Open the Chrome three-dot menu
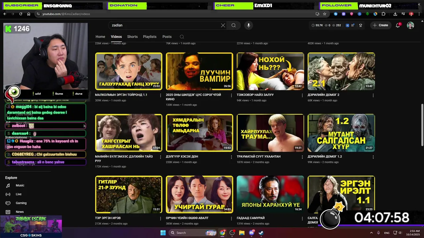 419,14
